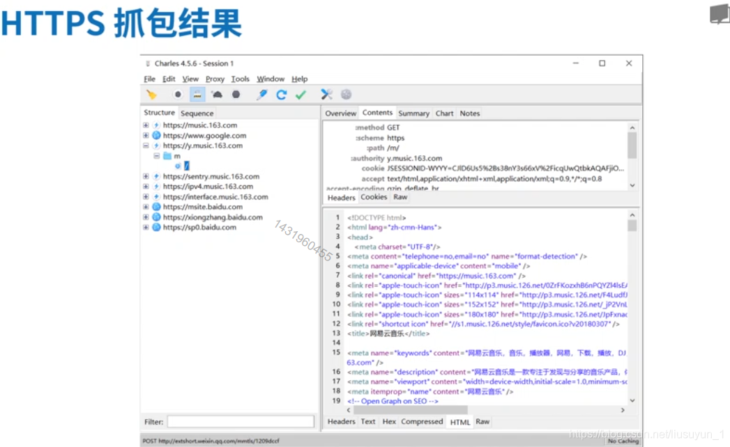Open the settings gear icon
This screenshot has width=730, height=447.
[x=346, y=95]
